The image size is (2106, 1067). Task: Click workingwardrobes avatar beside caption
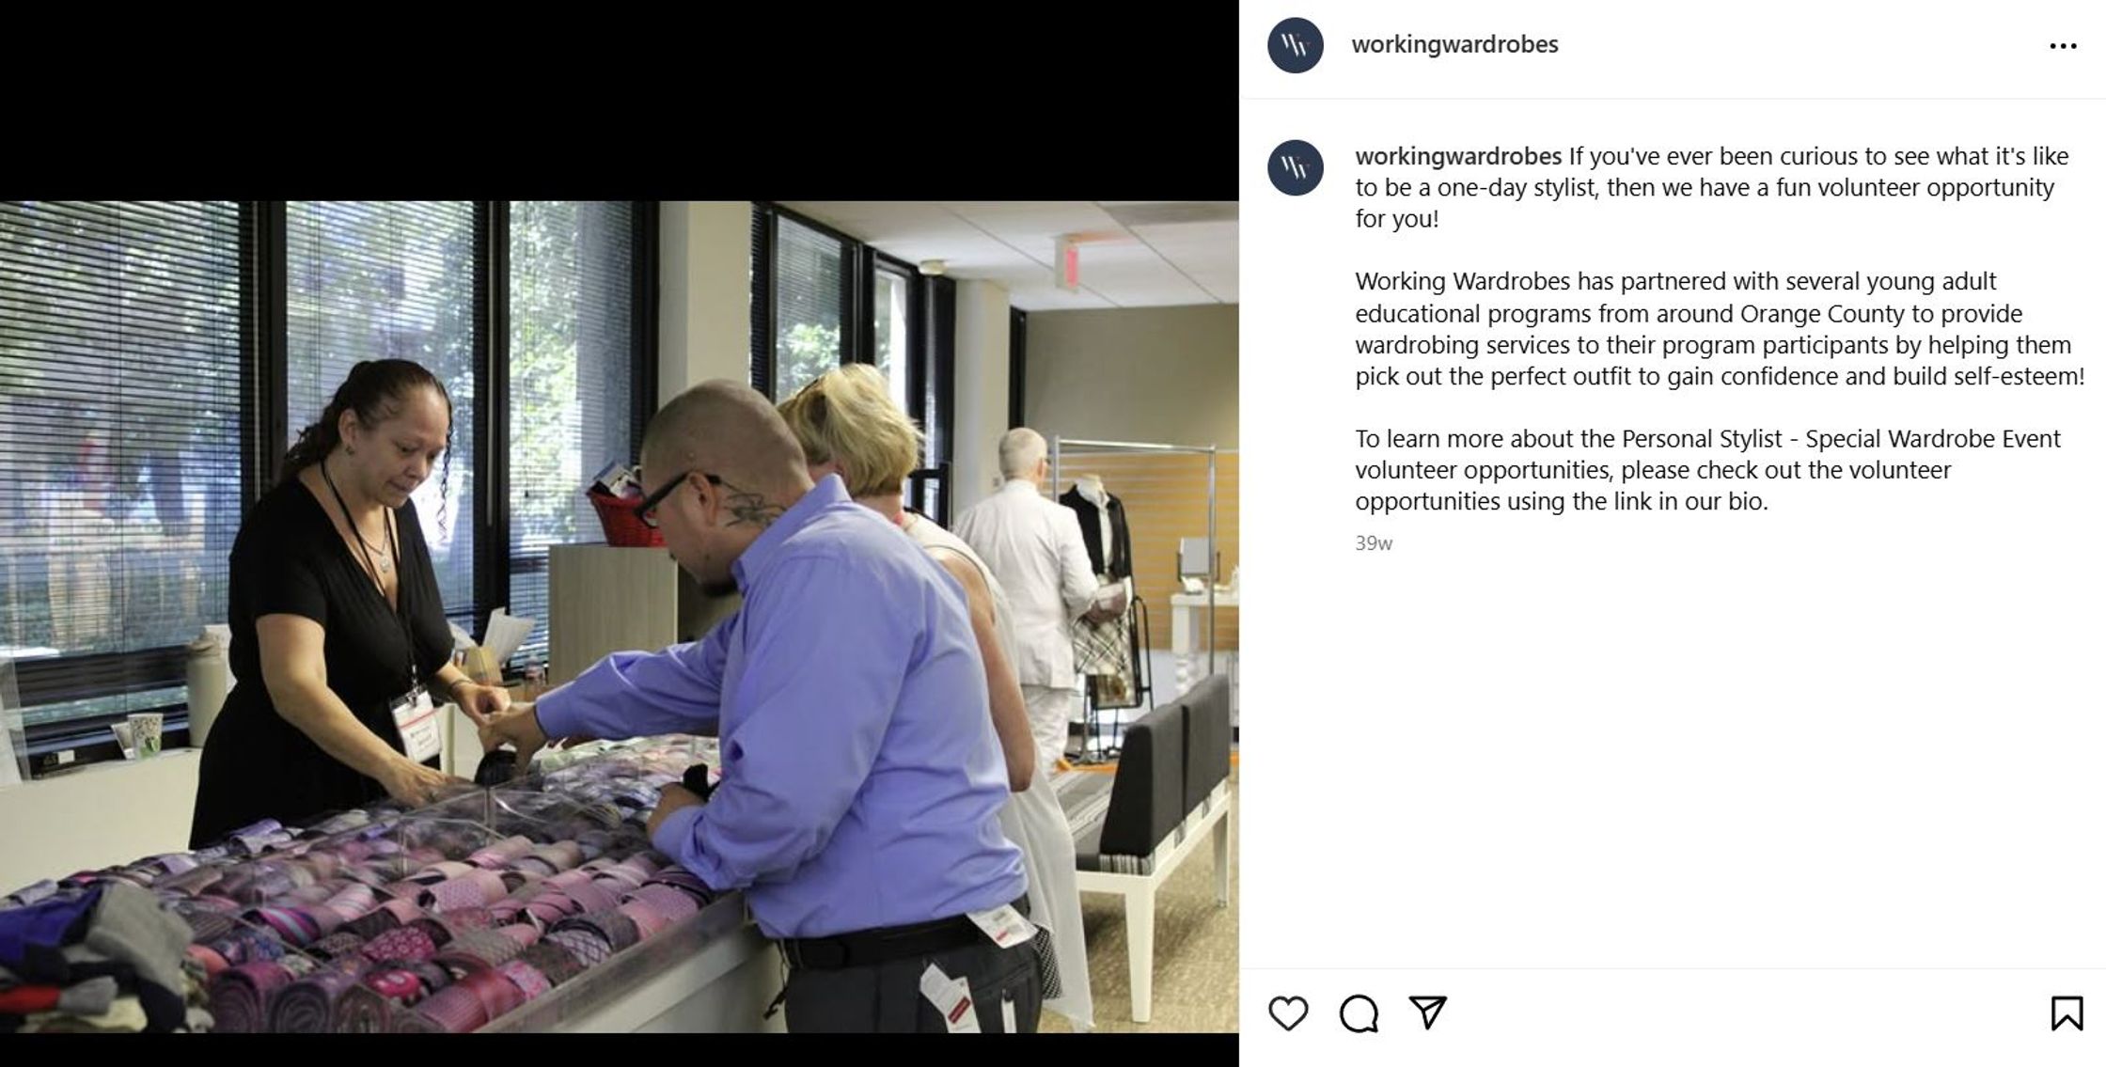click(x=1296, y=168)
